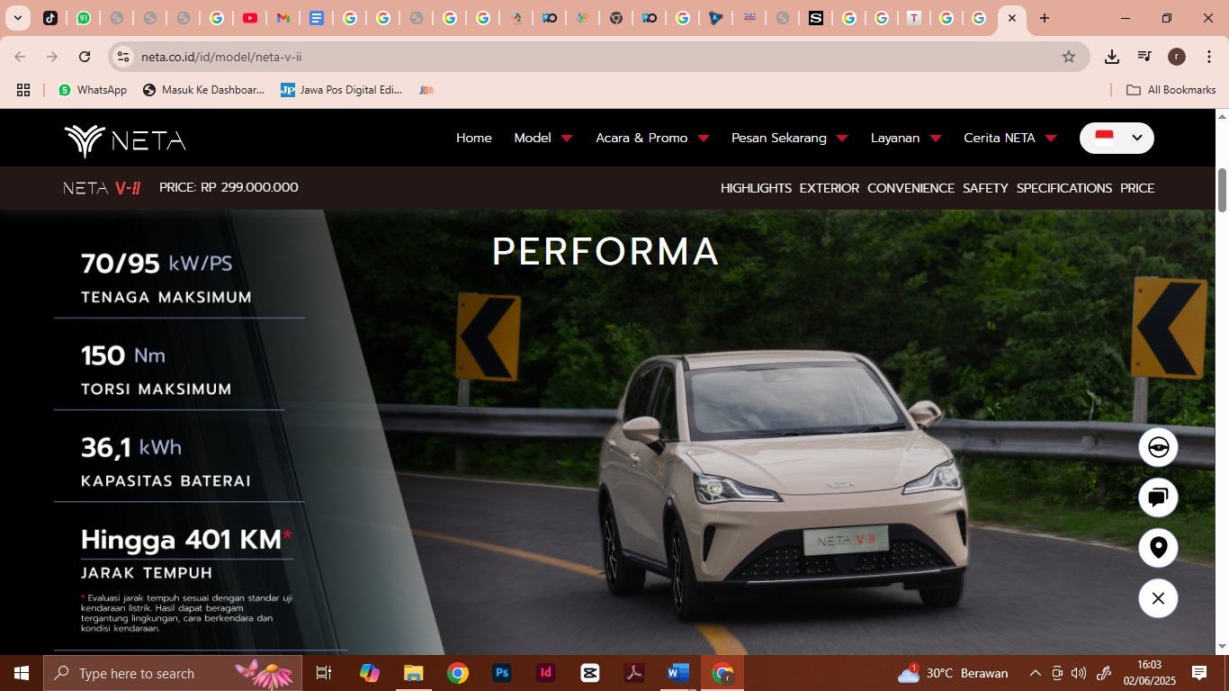Viewport: 1229px width, 691px height.
Task: Open Word from the taskbar
Action: (678, 673)
